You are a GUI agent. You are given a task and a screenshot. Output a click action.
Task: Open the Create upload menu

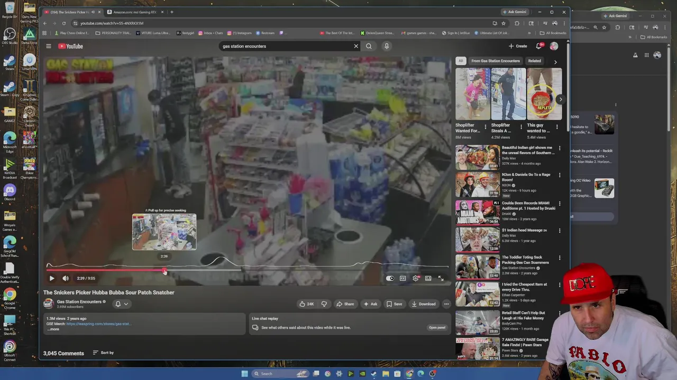pos(518,46)
